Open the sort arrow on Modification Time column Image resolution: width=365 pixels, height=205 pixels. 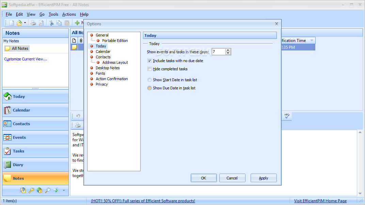pyautogui.click(x=312, y=41)
